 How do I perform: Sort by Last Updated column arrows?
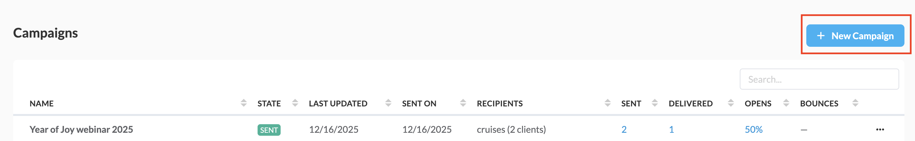388,103
